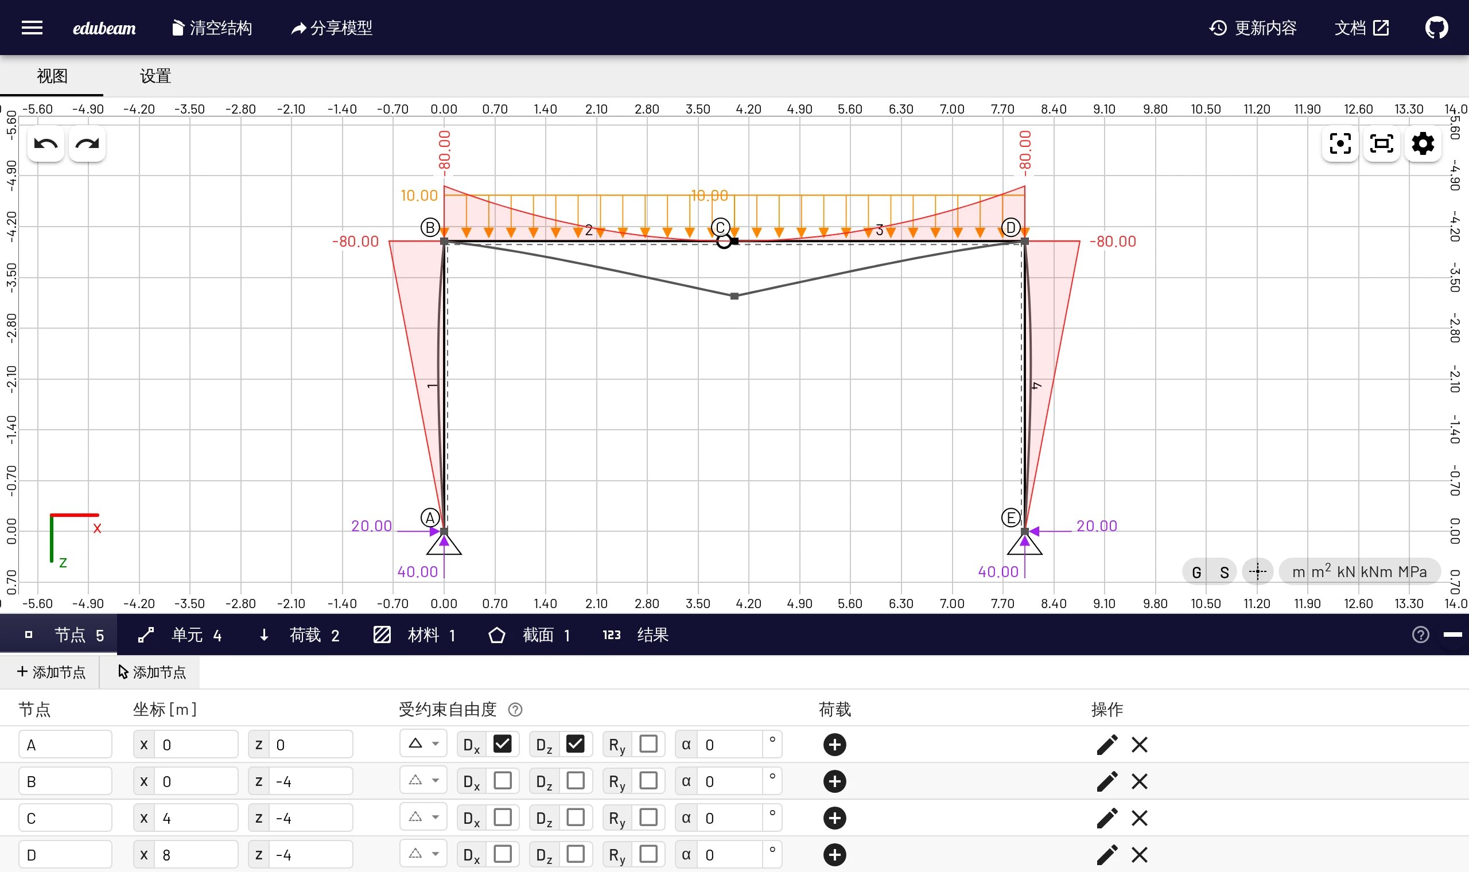
Task: Toggle the snap crosshair button
Action: click(x=1257, y=571)
